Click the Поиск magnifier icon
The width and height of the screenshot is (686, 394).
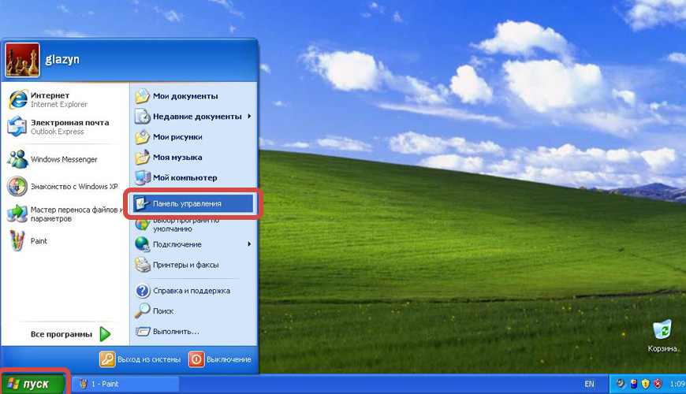click(142, 310)
